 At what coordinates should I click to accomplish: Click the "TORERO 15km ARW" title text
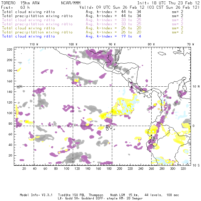coord(20,3)
